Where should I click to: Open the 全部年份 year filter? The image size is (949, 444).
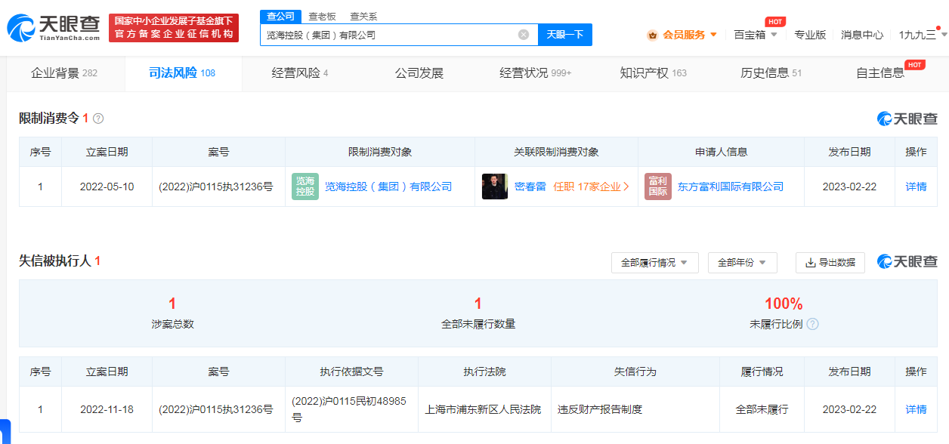coord(742,263)
